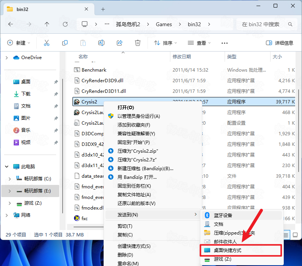
Task: Click Games in the breadcrumb path
Action: point(164,24)
